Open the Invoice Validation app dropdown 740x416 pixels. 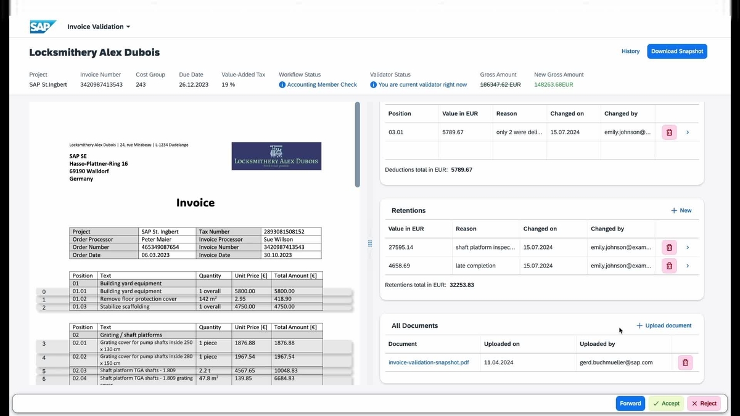(128, 27)
